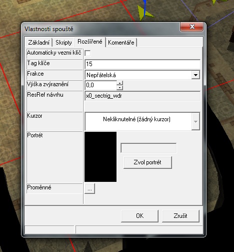The image size is (234, 252).
Task: Decrease Výška zvýraznění with the down arrow
Action: [x=119, y=87]
